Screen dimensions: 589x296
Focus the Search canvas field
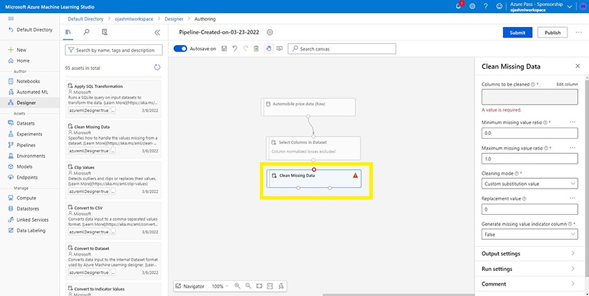(342, 49)
